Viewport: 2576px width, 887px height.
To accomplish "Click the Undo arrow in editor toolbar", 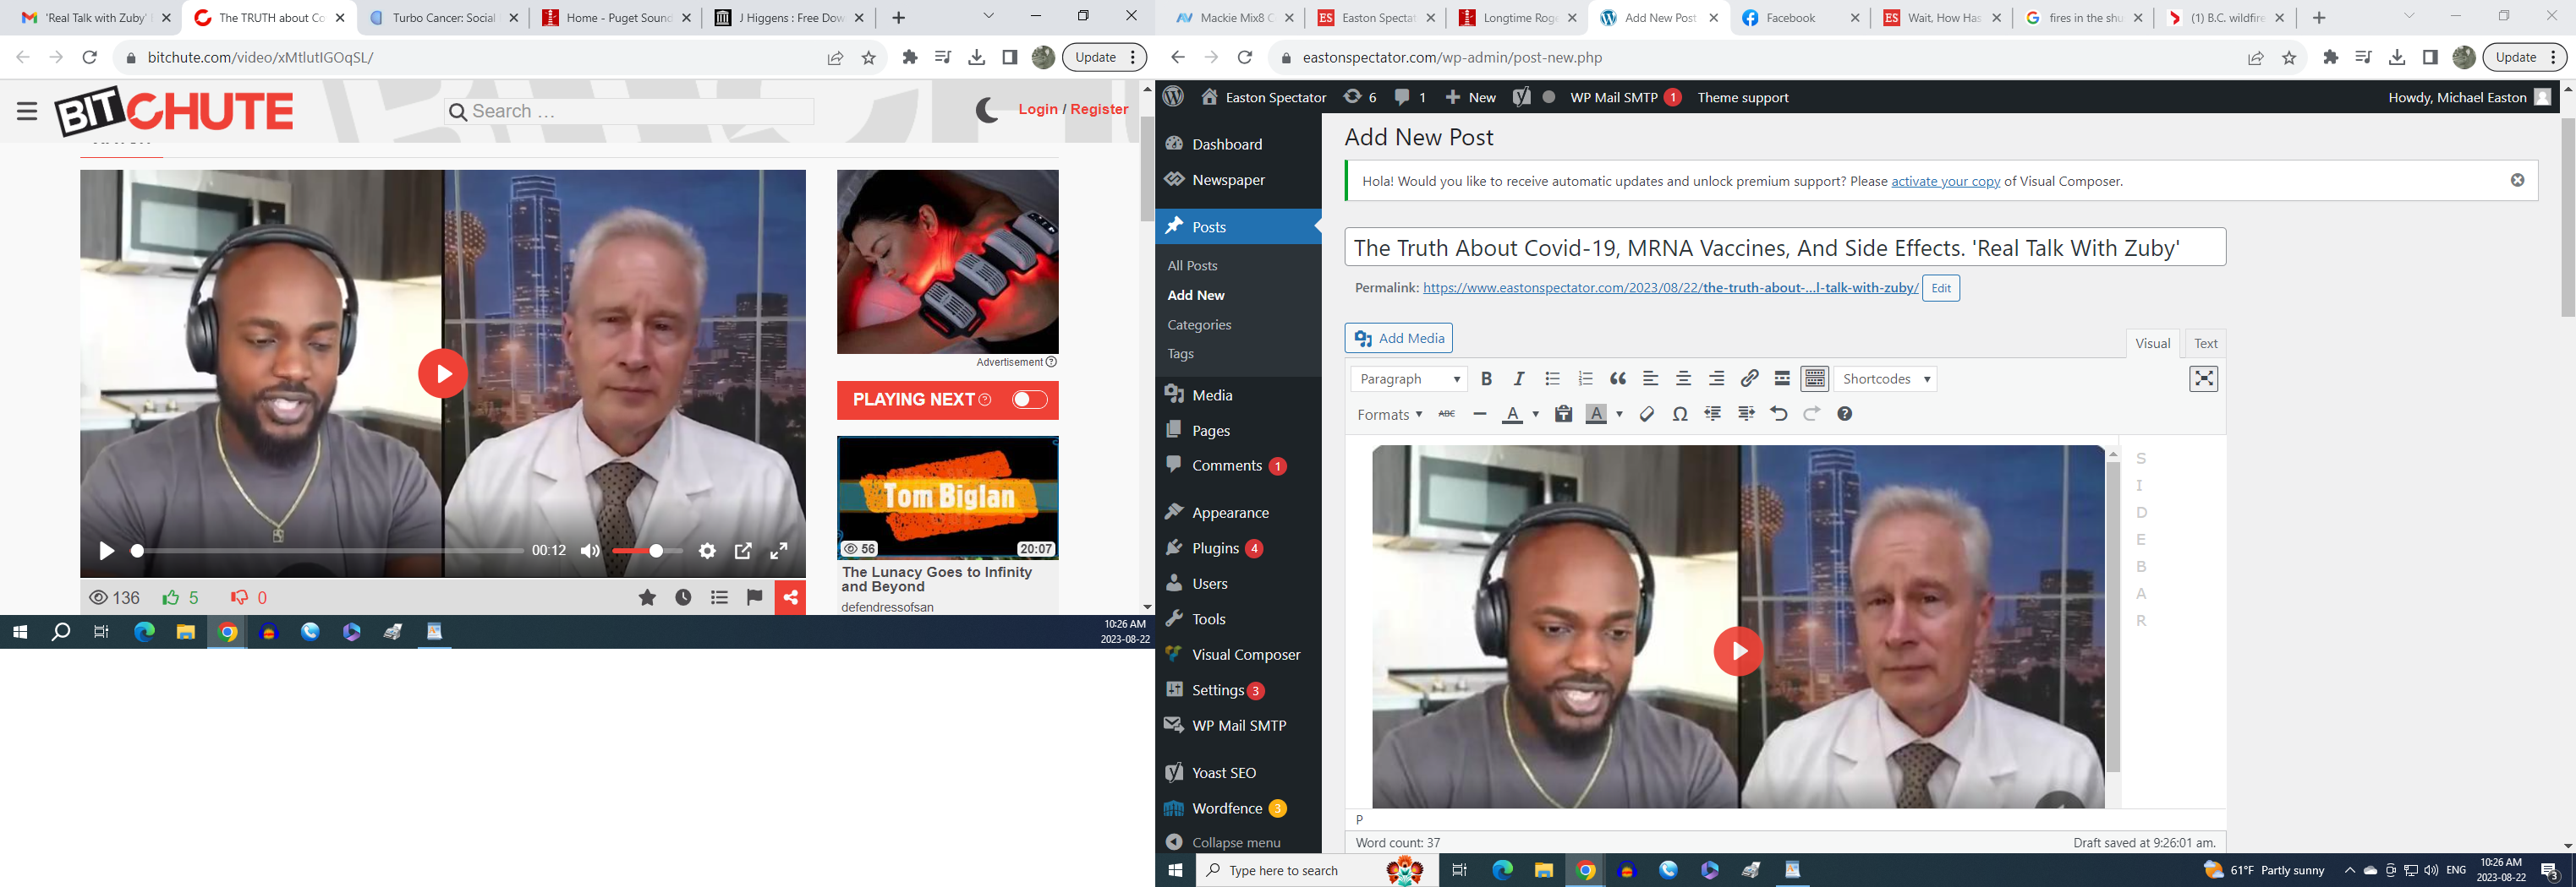I will pos(1778,414).
